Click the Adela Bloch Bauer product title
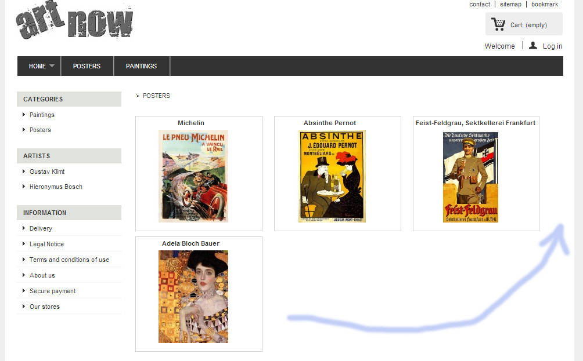Image resolution: width=583 pixels, height=361 pixels. click(x=190, y=243)
